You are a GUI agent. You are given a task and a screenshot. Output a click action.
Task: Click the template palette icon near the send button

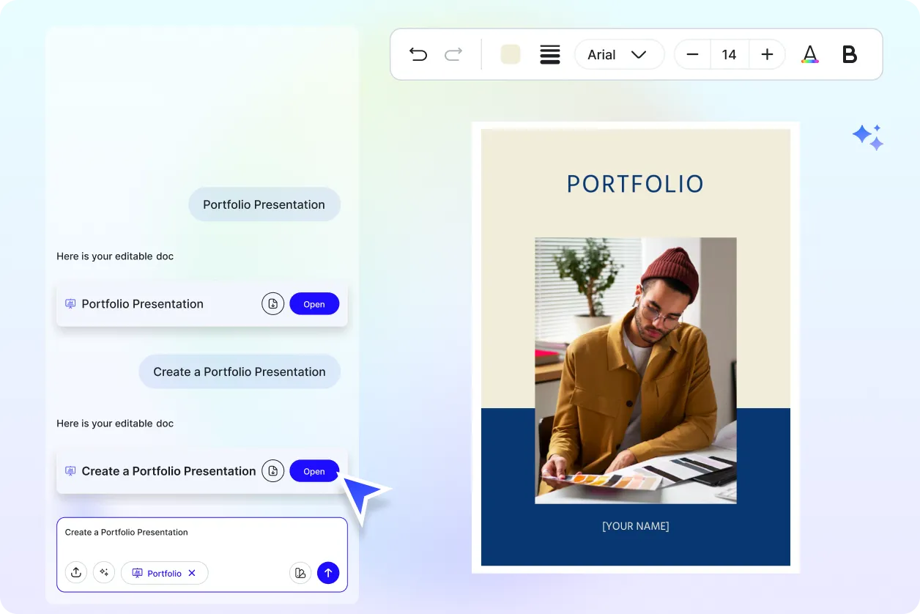(300, 573)
